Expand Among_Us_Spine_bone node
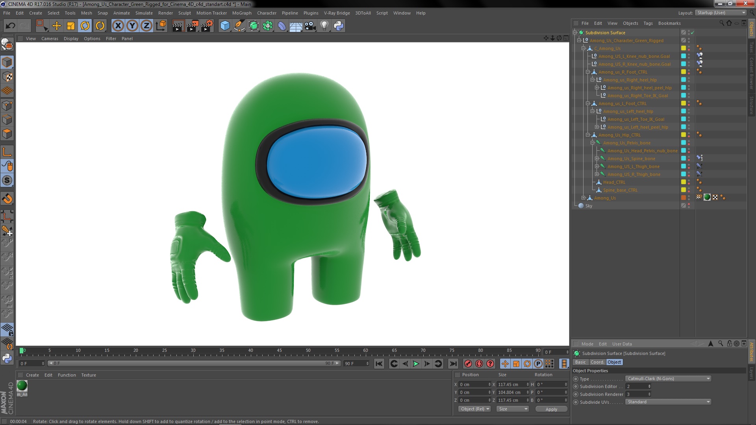 coord(597,159)
